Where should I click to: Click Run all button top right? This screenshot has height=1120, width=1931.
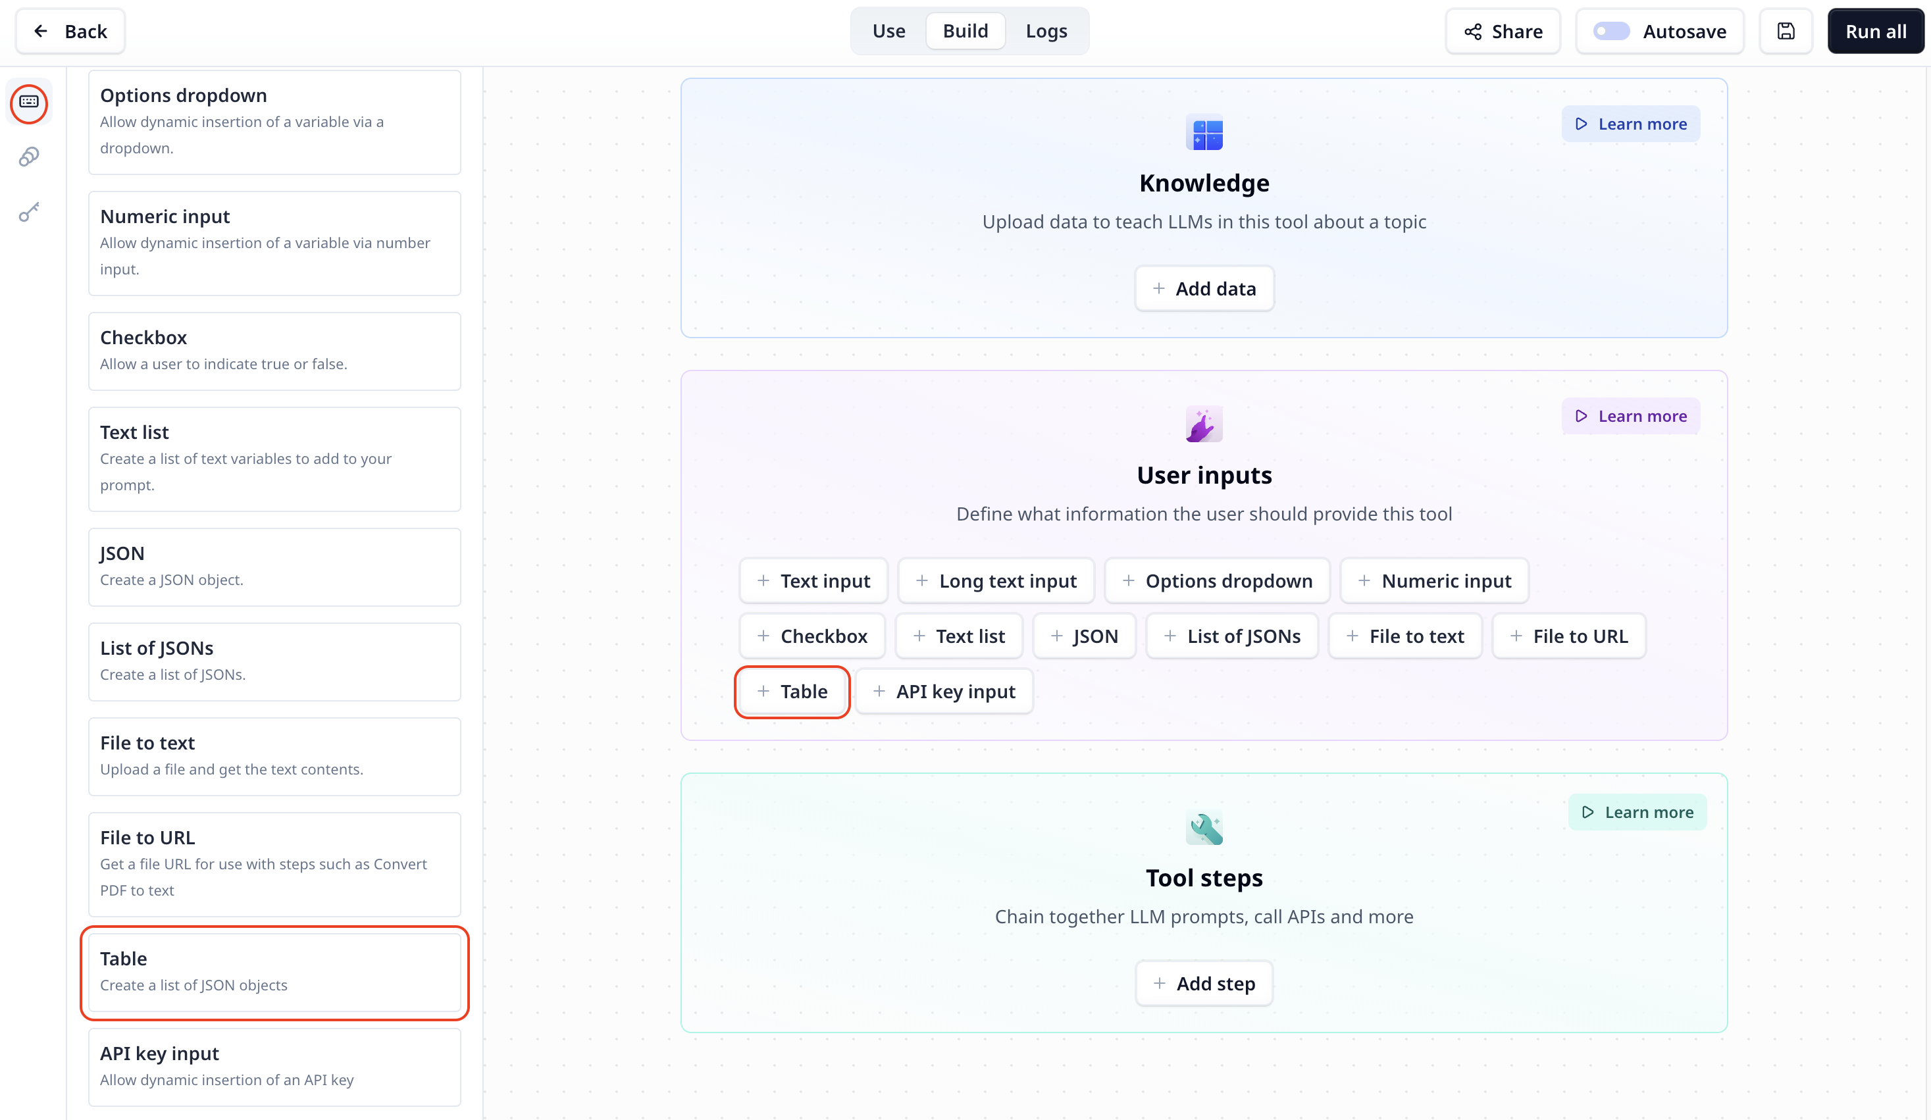click(x=1876, y=31)
